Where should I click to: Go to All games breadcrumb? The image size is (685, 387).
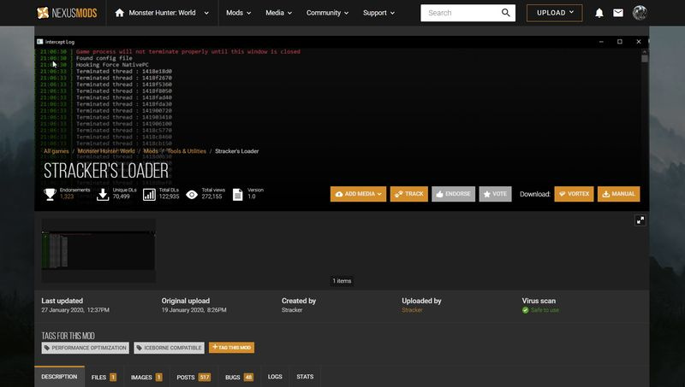click(x=56, y=151)
